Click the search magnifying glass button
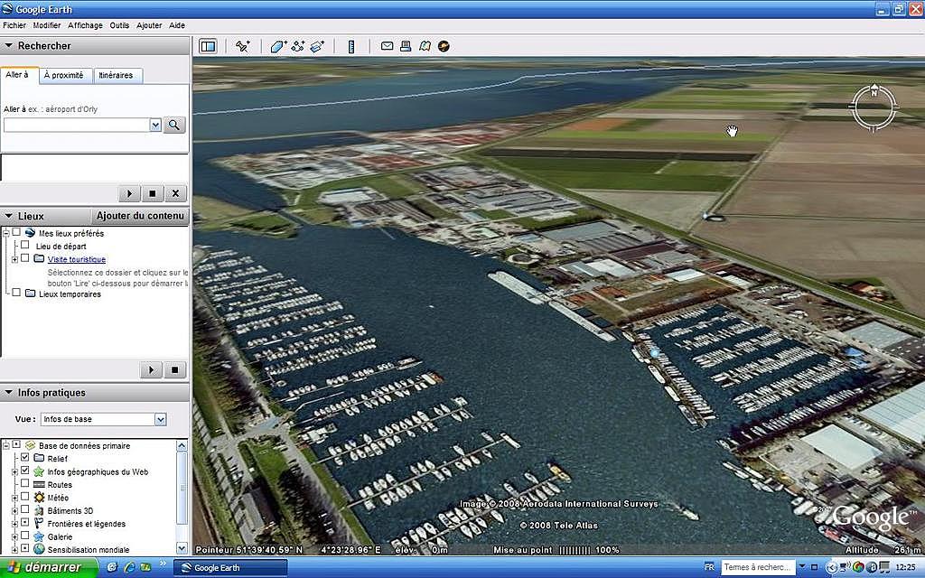The height and width of the screenshot is (578, 925). [x=174, y=125]
